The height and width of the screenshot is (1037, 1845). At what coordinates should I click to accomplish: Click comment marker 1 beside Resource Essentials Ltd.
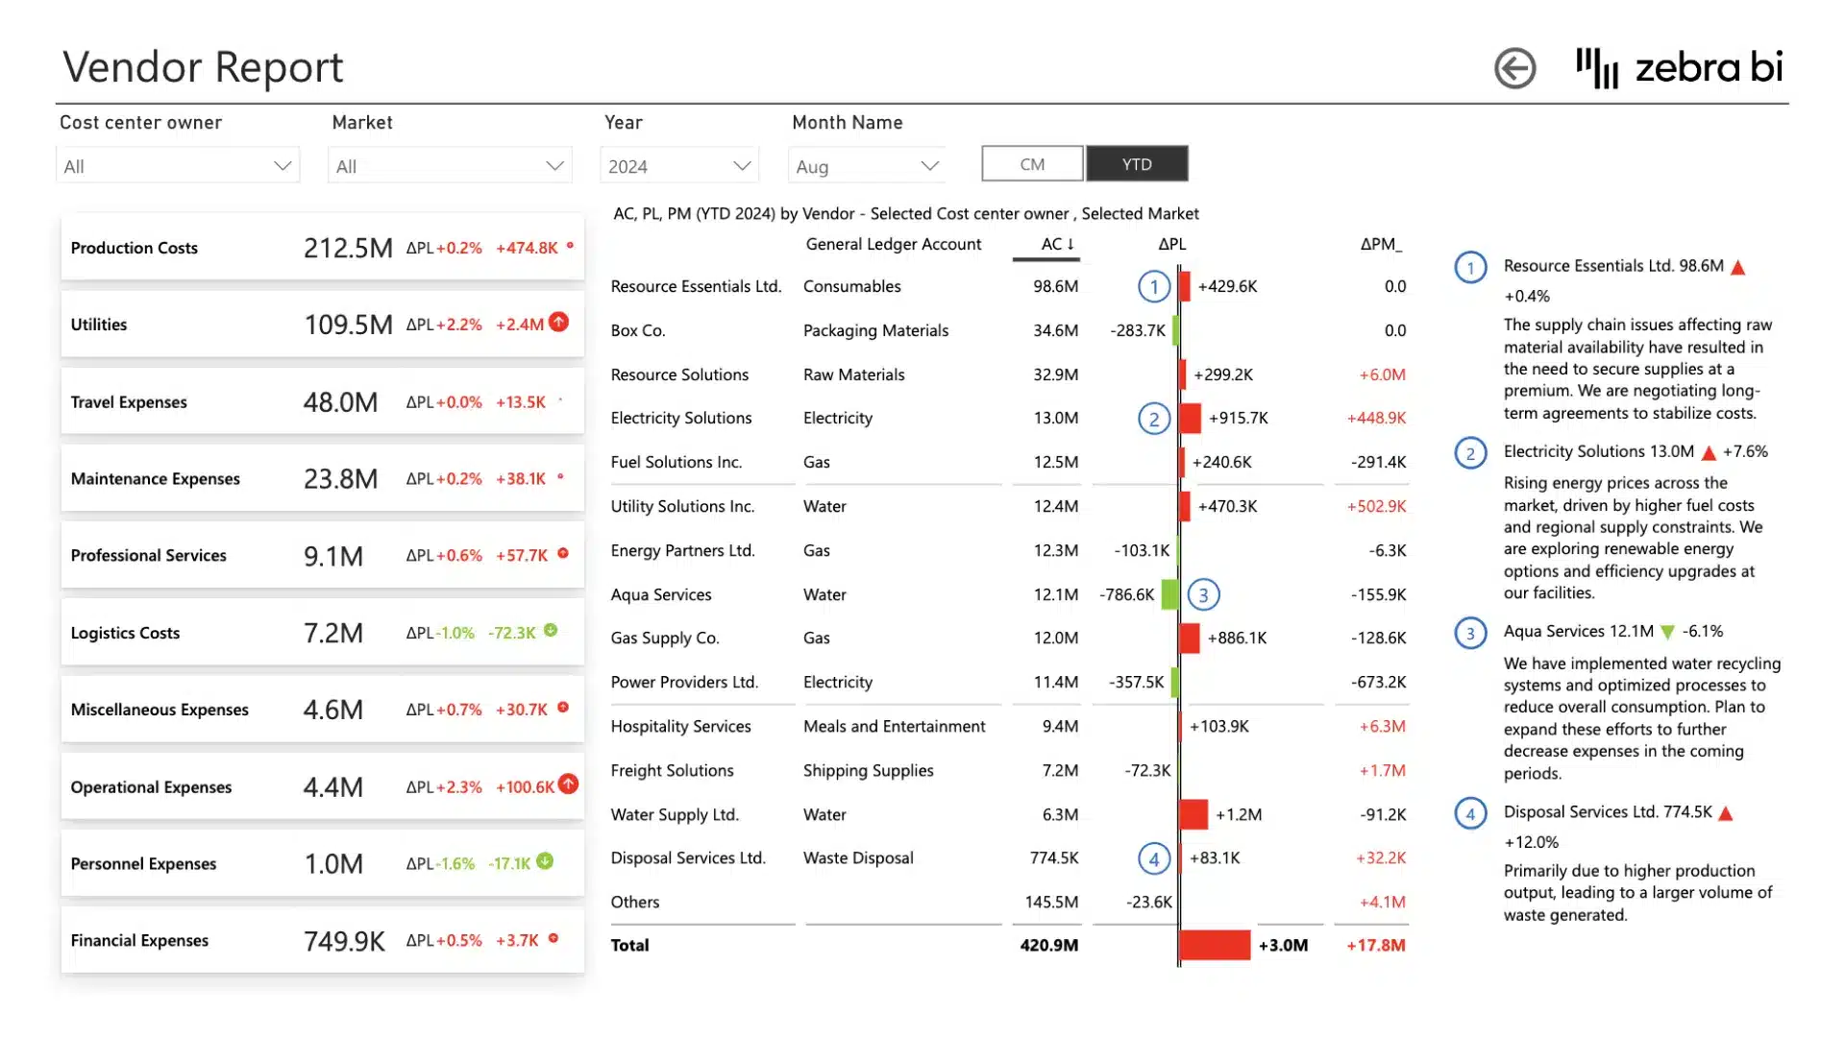[x=1153, y=286]
